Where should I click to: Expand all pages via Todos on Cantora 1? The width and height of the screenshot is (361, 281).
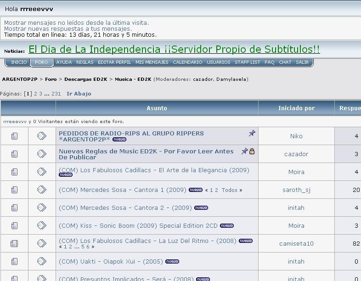coord(230,190)
